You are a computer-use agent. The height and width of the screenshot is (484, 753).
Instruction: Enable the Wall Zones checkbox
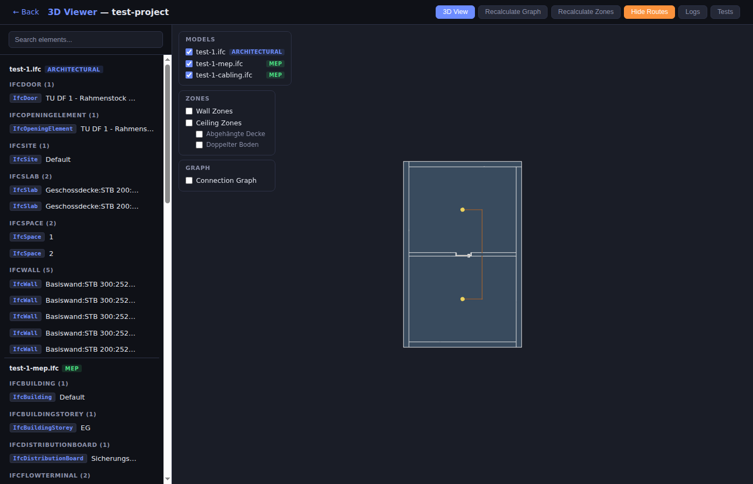[189, 111]
